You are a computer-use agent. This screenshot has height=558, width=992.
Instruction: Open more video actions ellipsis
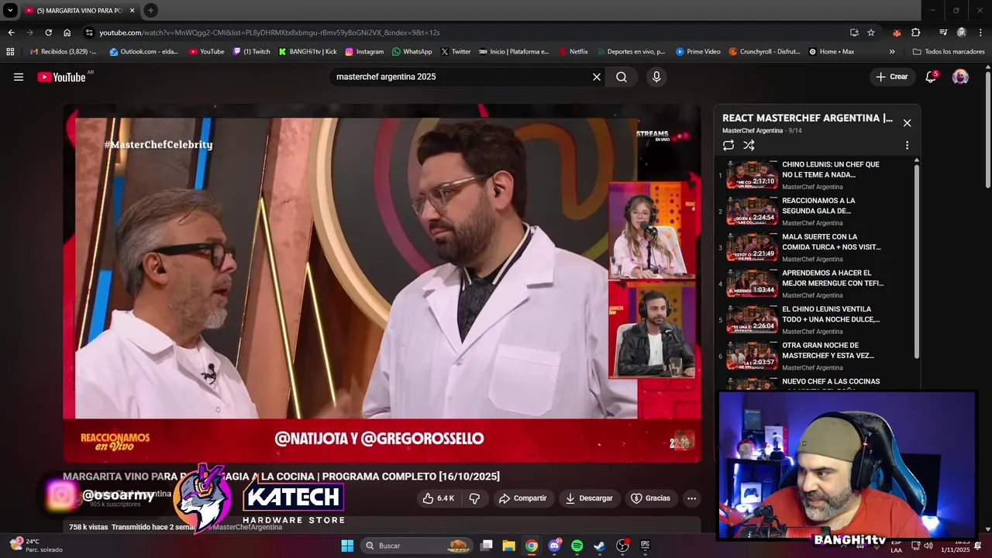click(691, 498)
